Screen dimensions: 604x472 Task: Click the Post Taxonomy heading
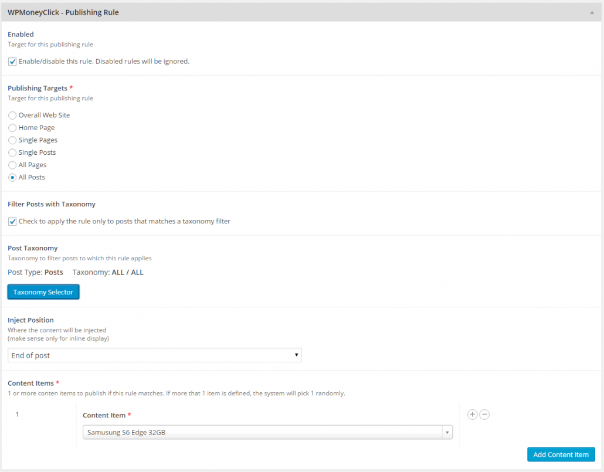point(33,248)
